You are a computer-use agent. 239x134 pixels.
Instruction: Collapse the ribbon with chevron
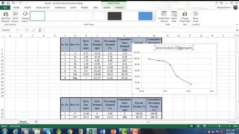pos(237,25)
